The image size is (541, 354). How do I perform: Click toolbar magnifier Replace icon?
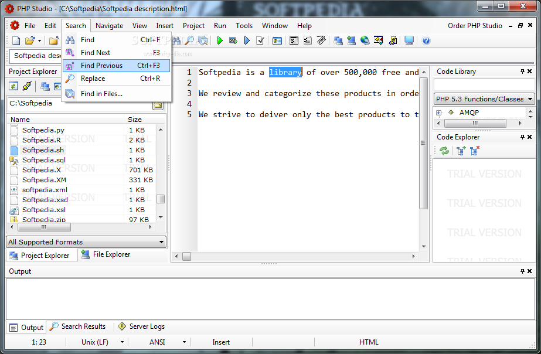point(189,40)
